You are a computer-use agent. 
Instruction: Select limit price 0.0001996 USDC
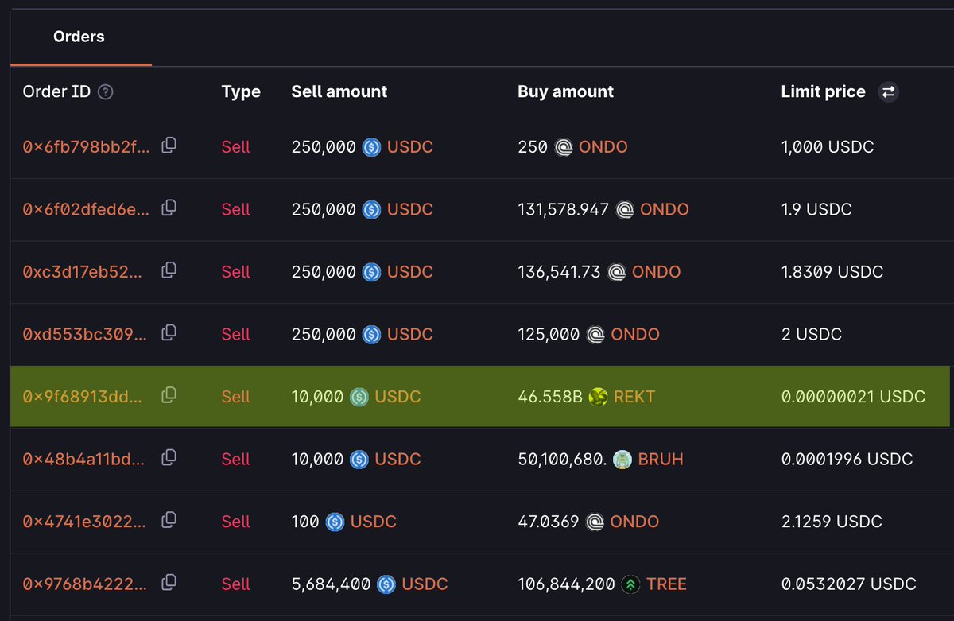click(x=847, y=459)
